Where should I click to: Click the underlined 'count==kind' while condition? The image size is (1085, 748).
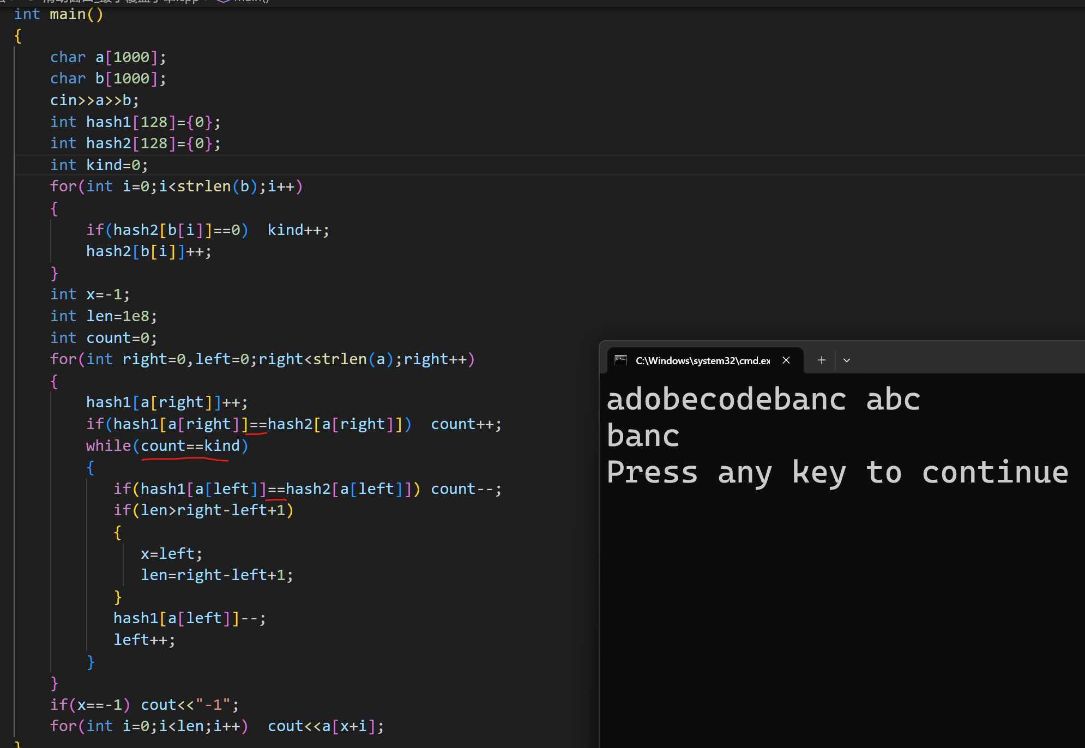coord(190,446)
